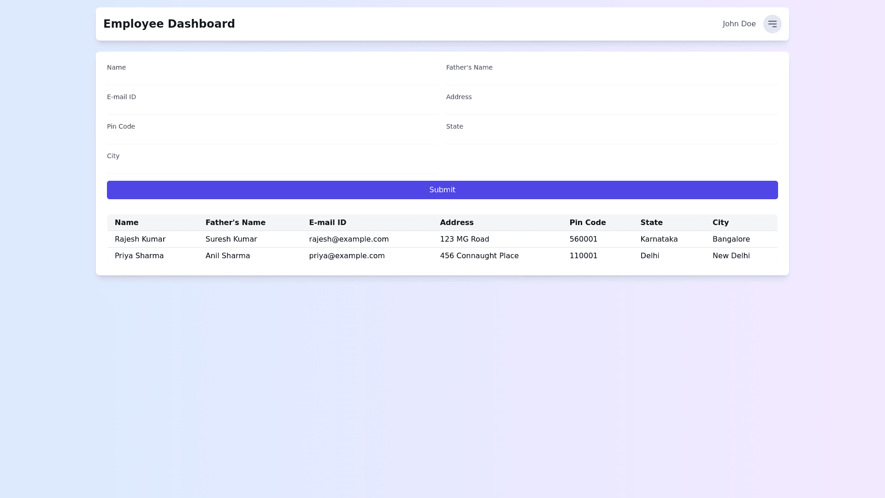885x498 pixels.
Task: Click the 456 Connaught Place address cell
Action: tap(479, 256)
